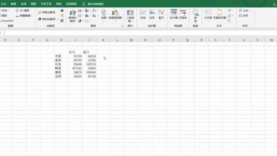
Task: Select cell containing 法国
Action: click(x=61, y=76)
